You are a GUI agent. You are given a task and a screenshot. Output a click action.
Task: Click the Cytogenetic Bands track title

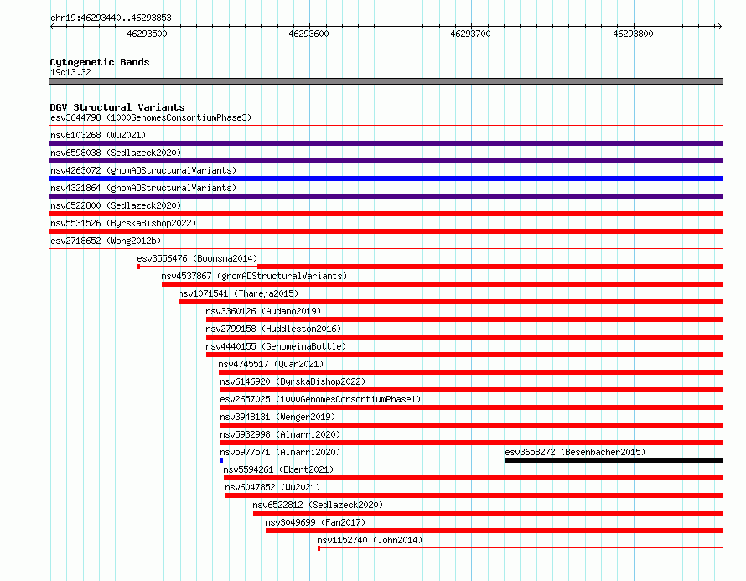coord(100,62)
